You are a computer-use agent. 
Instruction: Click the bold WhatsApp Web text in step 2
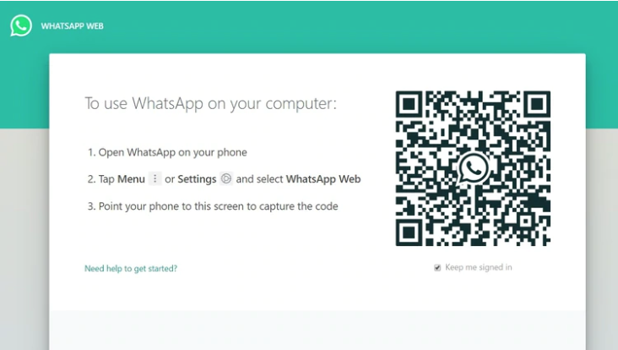(323, 179)
